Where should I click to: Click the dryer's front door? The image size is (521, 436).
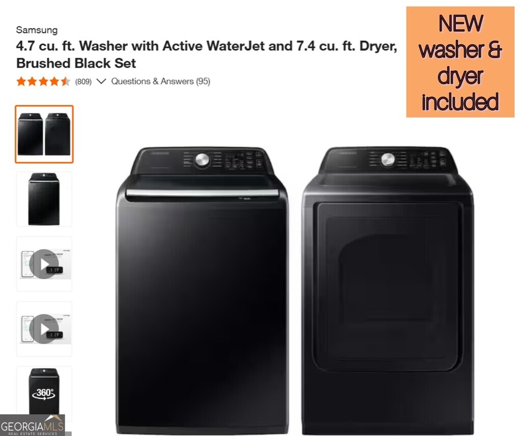pos(388,287)
